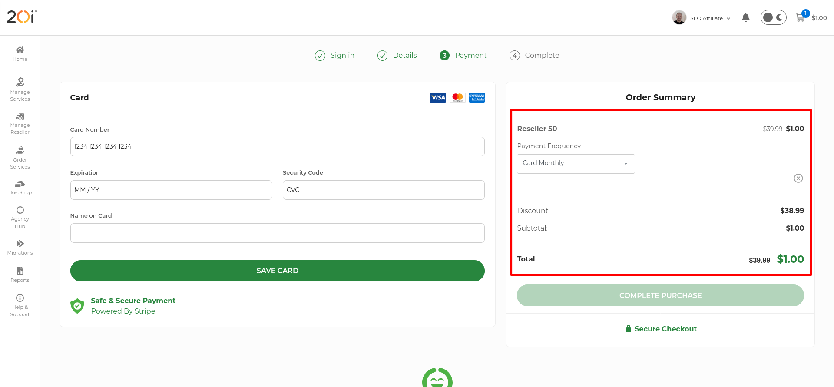Screen dimensions: 834x387
Task: Toggle dark mode switch
Action: click(x=773, y=17)
